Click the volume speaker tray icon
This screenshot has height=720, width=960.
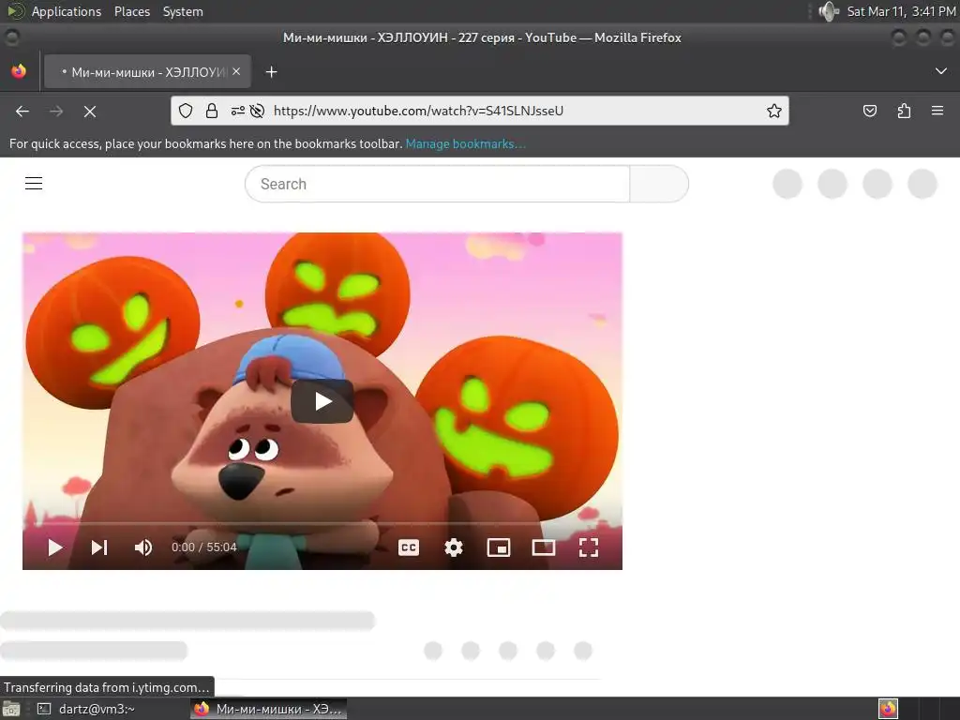point(829,11)
